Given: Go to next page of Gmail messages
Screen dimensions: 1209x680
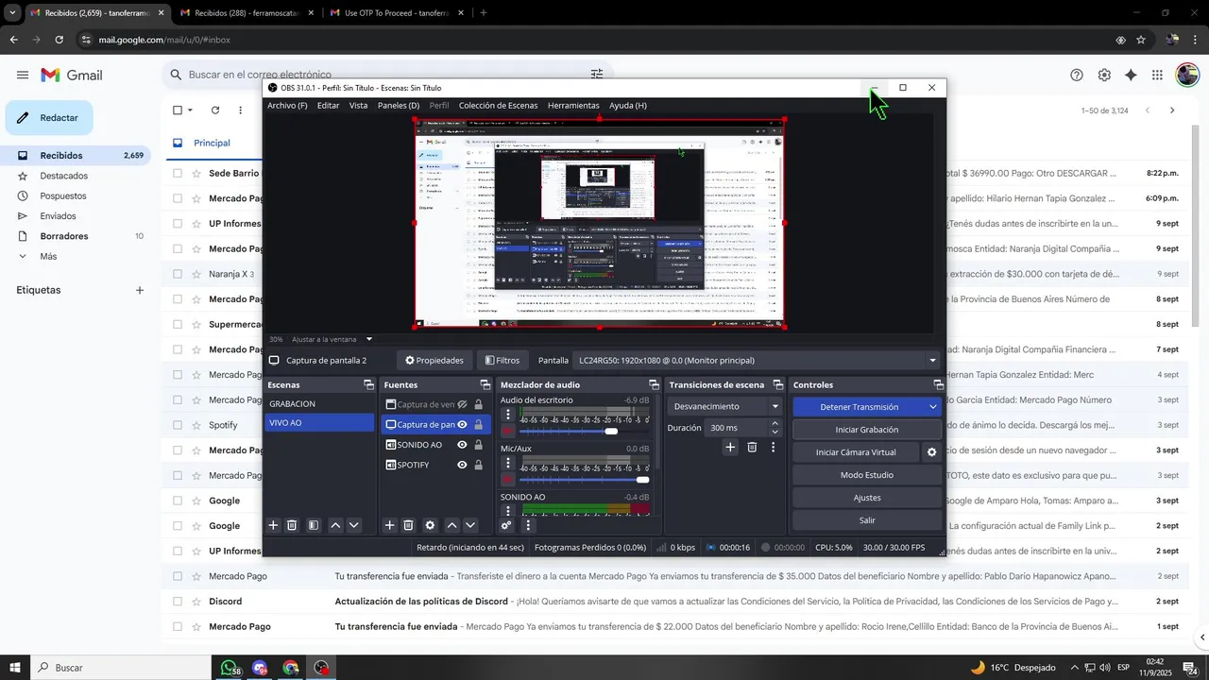Looking at the screenshot, I should pyautogui.click(x=1172, y=110).
